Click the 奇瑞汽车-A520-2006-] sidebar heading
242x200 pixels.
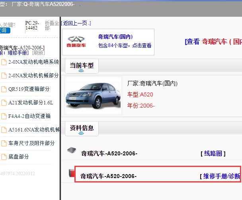(22, 48)
